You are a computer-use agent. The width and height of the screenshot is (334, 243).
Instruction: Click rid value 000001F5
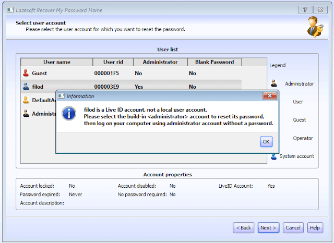(106, 73)
